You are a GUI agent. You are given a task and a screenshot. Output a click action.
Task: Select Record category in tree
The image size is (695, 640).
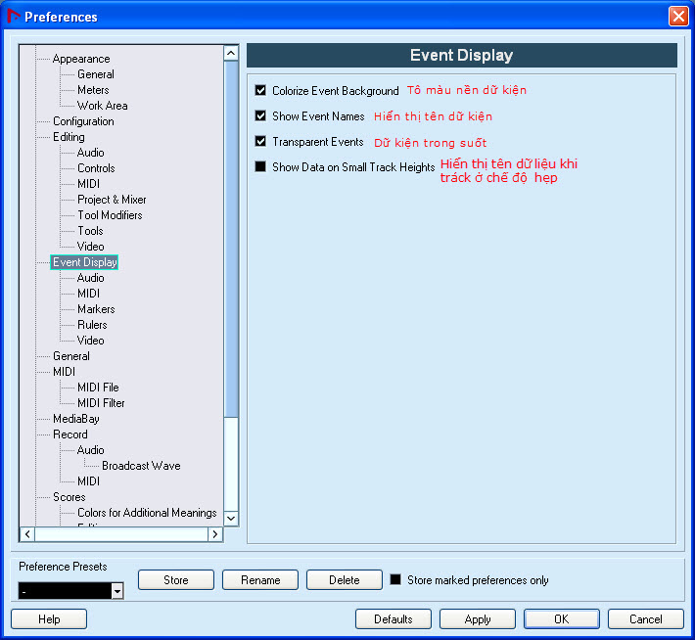[70, 434]
